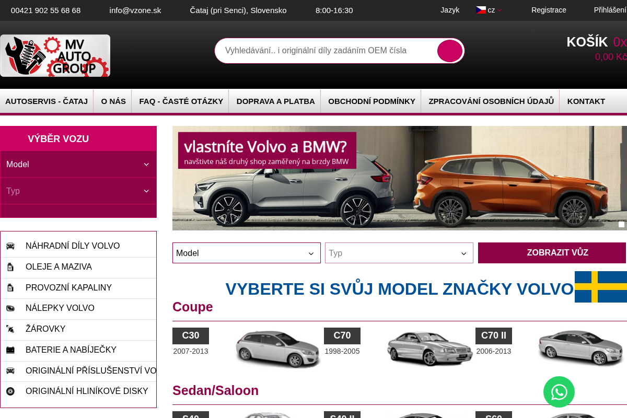Open the Model dropdown below the banner

[x=247, y=253]
